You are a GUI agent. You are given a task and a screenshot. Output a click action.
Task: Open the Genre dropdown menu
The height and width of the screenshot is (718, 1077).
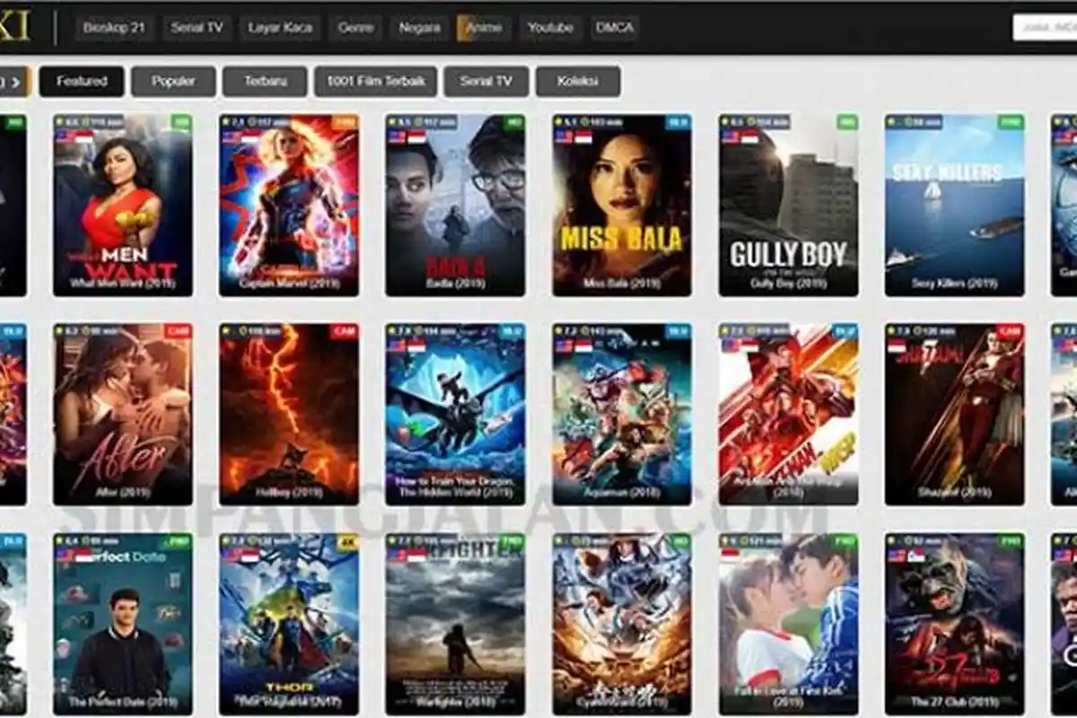(x=357, y=27)
